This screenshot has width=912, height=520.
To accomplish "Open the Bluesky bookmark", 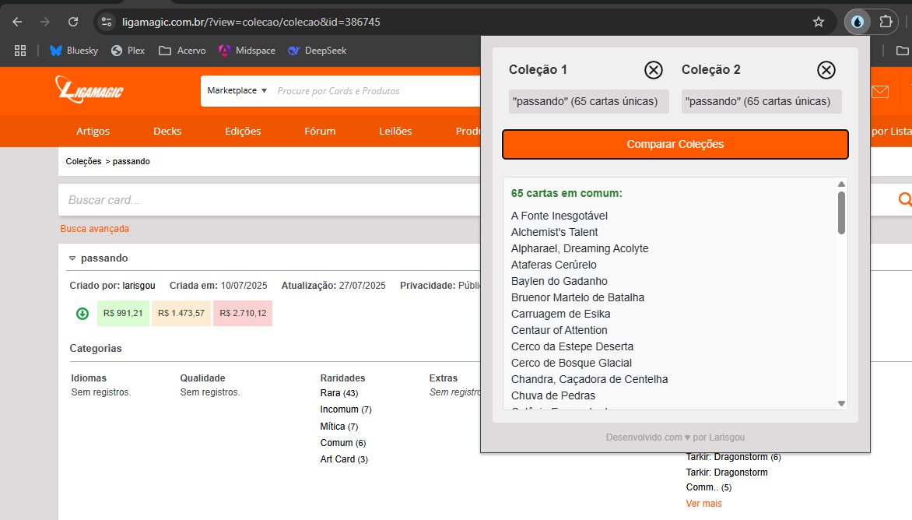I will click(74, 51).
